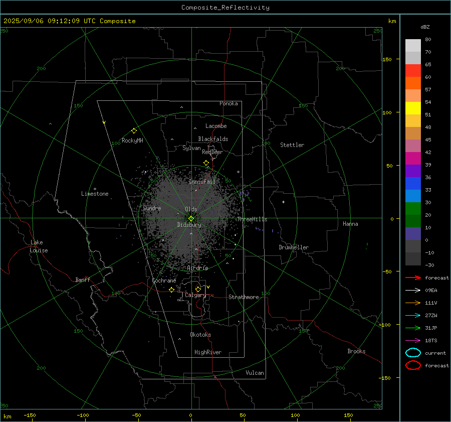
Task: Click the Vulcan city label
Action: point(255,373)
